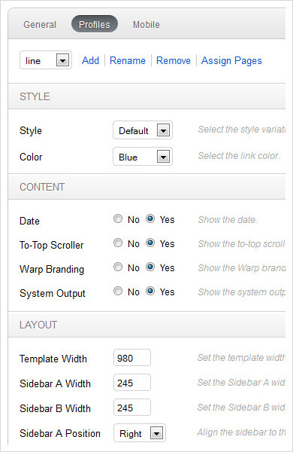Image resolution: width=293 pixels, height=452 pixels.
Task: Open the Assign Pages link
Action: coord(231,60)
